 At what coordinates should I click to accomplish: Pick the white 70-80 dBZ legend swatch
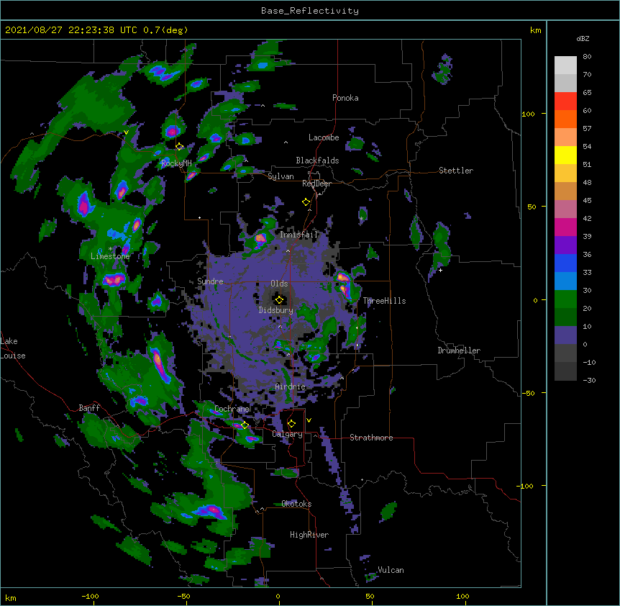click(565, 65)
